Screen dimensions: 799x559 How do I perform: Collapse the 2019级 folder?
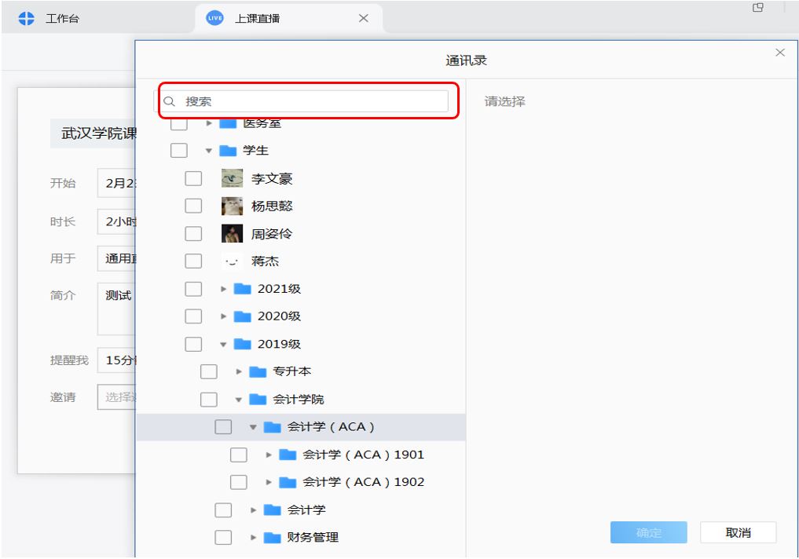[224, 344]
